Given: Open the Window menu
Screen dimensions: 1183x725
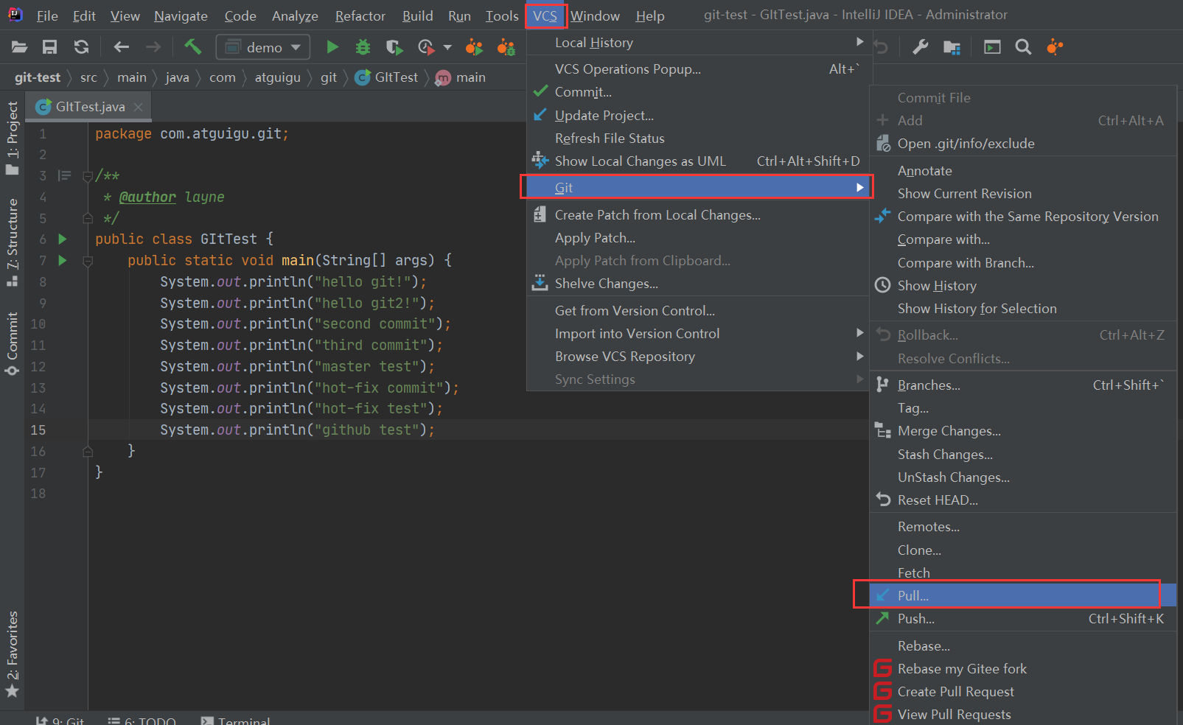Looking at the screenshot, I should (x=595, y=15).
